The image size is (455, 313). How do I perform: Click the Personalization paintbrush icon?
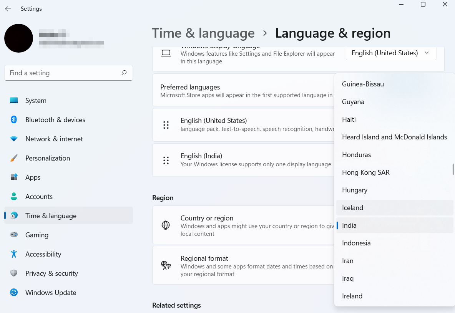tap(14, 158)
